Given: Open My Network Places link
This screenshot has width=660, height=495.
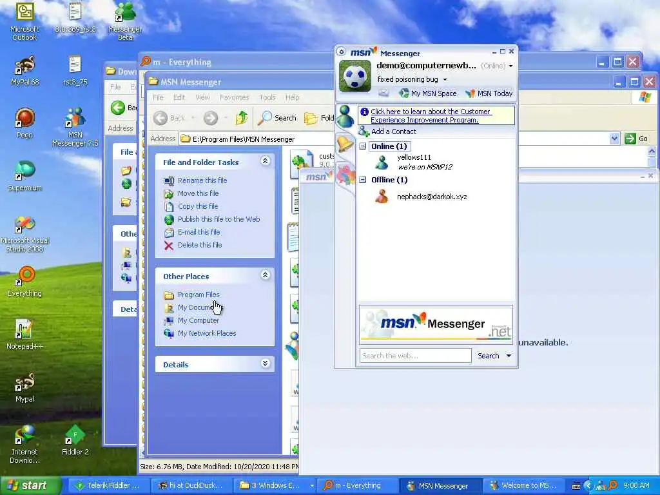Looking at the screenshot, I should pyautogui.click(x=207, y=333).
